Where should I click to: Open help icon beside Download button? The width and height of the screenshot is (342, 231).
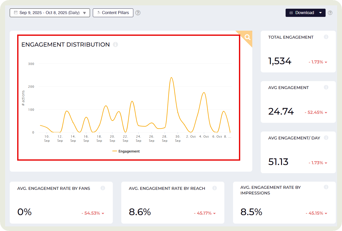pyautogui.click(x=330, y=13)
